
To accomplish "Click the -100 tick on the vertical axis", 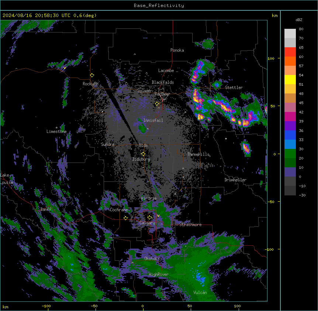I will click(x=270, y=249).
